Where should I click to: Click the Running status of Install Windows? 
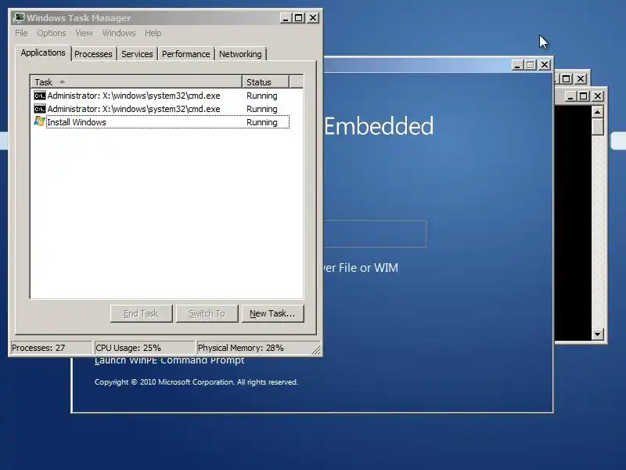click(262, 122)
